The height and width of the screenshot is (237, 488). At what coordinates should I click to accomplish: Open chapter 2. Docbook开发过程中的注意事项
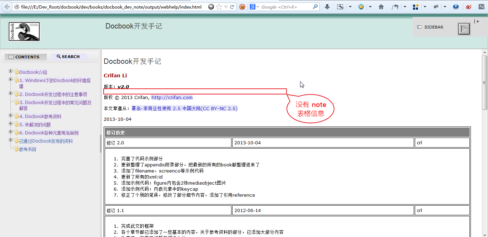(53, 94)
